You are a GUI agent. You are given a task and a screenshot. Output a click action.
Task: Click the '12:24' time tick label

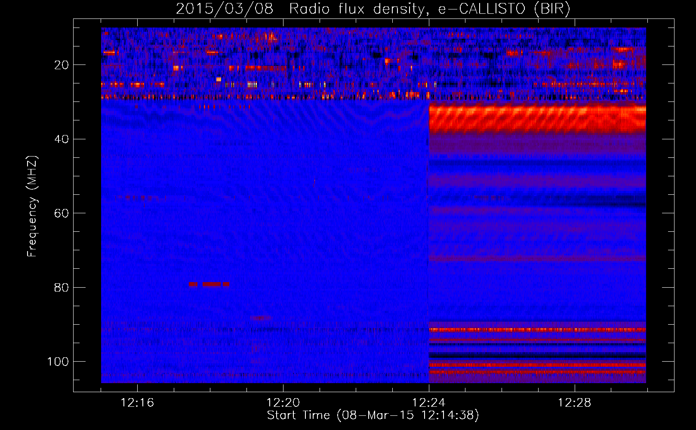coord(429,403)
